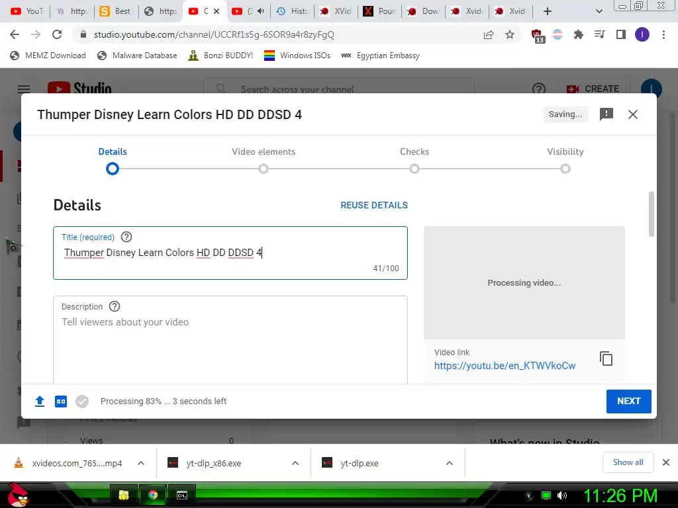Image resolution: width=678 pixels, height=508 pixels.
Task: Open the Malware Database bookmark
Action: pos(137,56)
